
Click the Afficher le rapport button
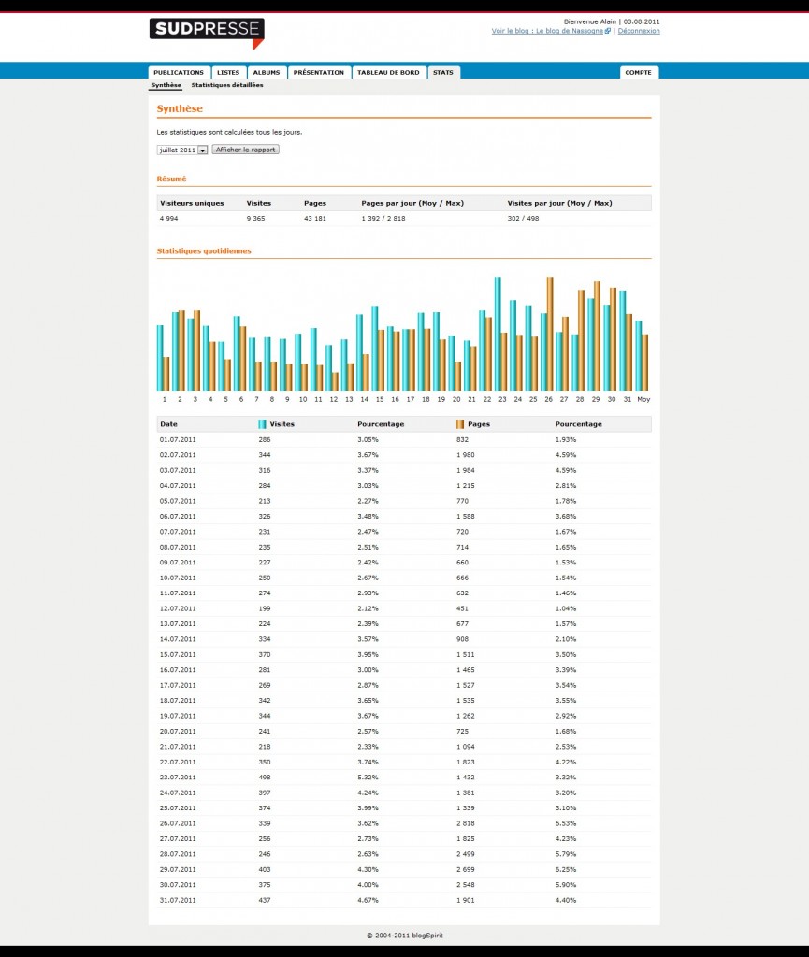coord(245,150)
